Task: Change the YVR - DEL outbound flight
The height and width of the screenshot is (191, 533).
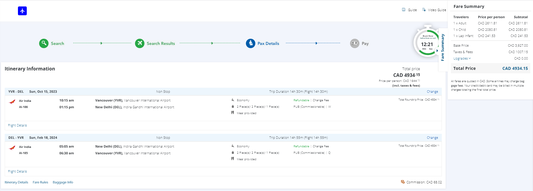Action: 432,92
